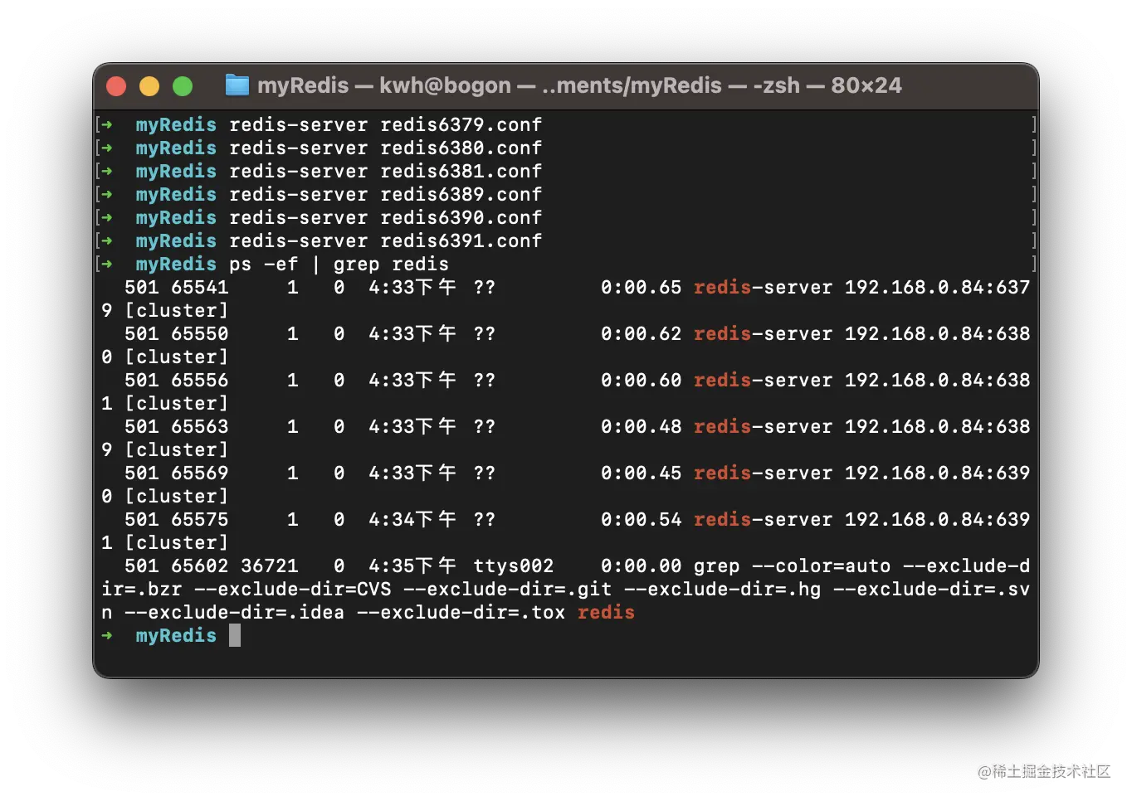Click the redis6379.conf command text
The width and height of the screenshot is (1132, 801).
click(x=461, y=125)
